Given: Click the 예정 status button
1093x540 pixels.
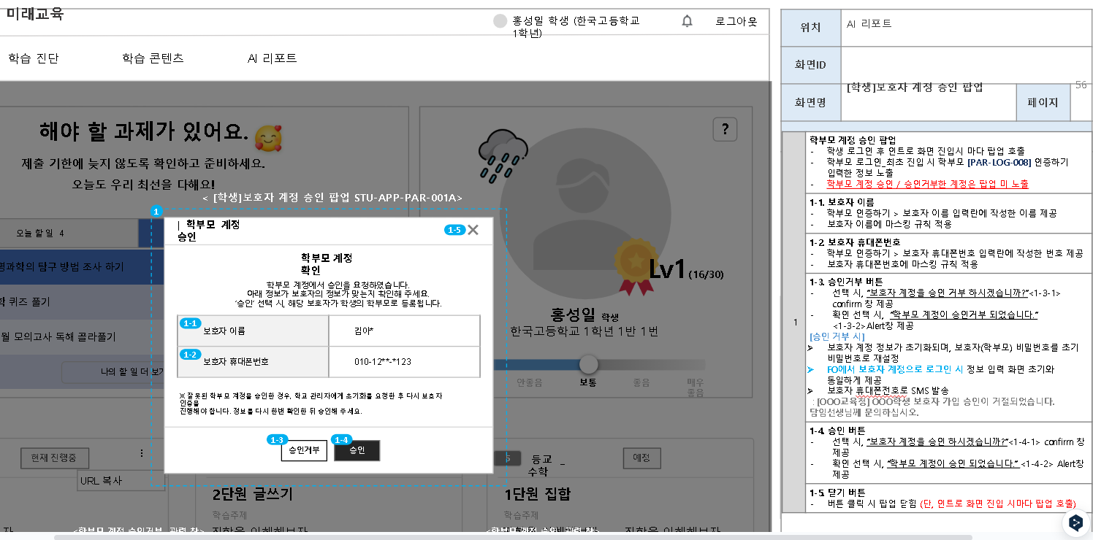Looking at the screenshot, I should [641, 458].
